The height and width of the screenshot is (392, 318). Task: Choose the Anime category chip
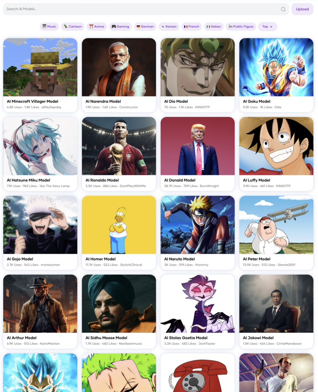[x=97, y=27]
